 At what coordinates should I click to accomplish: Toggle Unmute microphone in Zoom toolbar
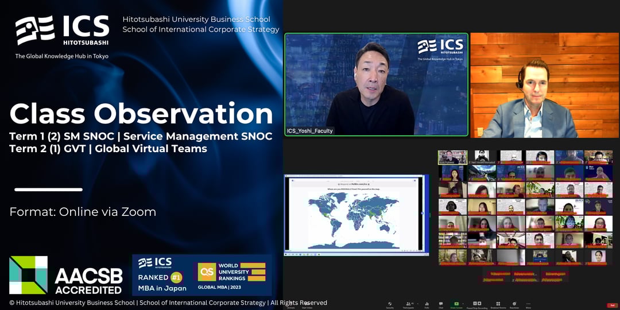coord(290,305)
